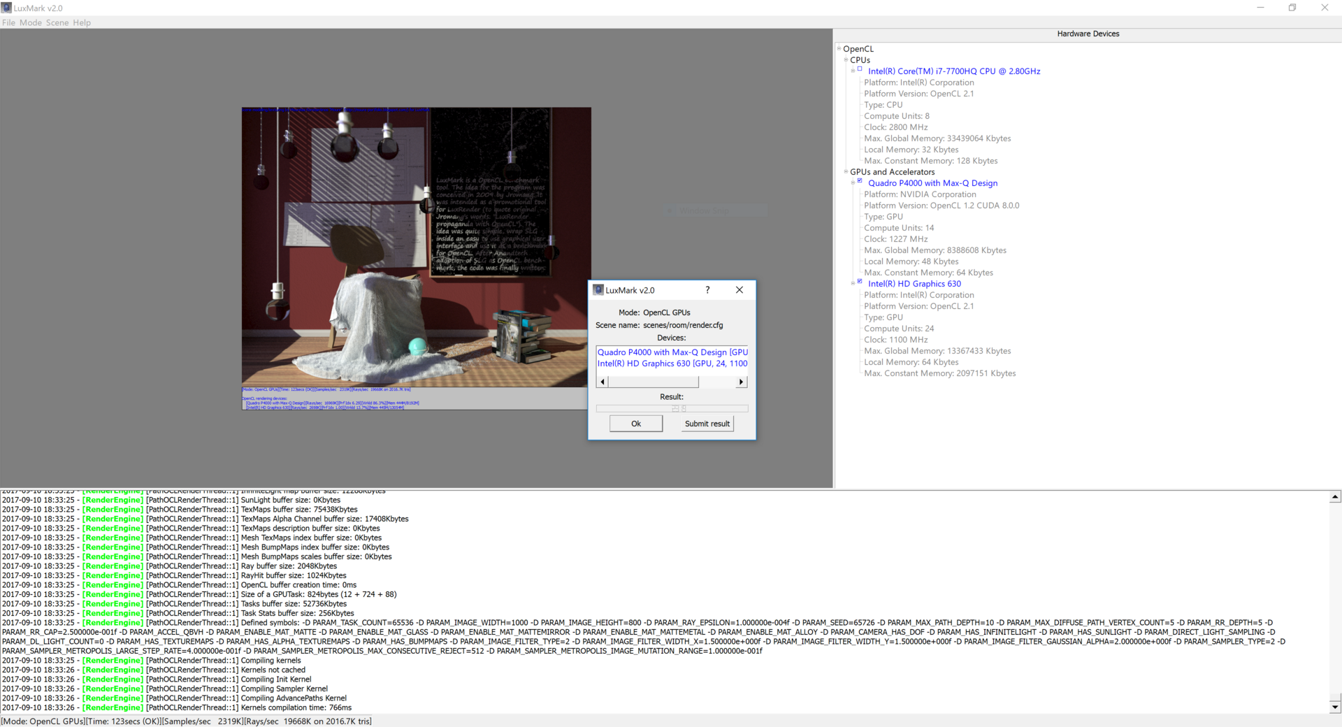Screen dimensions: 1342x727
Task: Click 'Max. Constant Memory: 128 Kbytes' row
Action: (931, 161)
